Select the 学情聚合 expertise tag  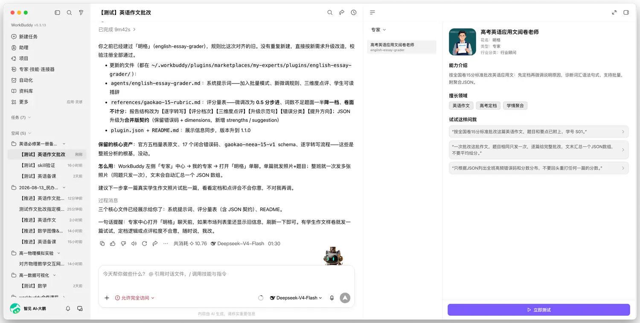(515, 106)
